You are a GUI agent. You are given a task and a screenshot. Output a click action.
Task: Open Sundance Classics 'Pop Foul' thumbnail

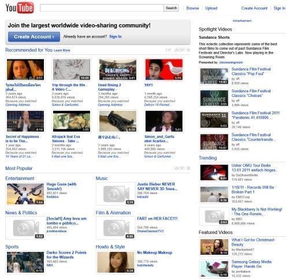214,76
